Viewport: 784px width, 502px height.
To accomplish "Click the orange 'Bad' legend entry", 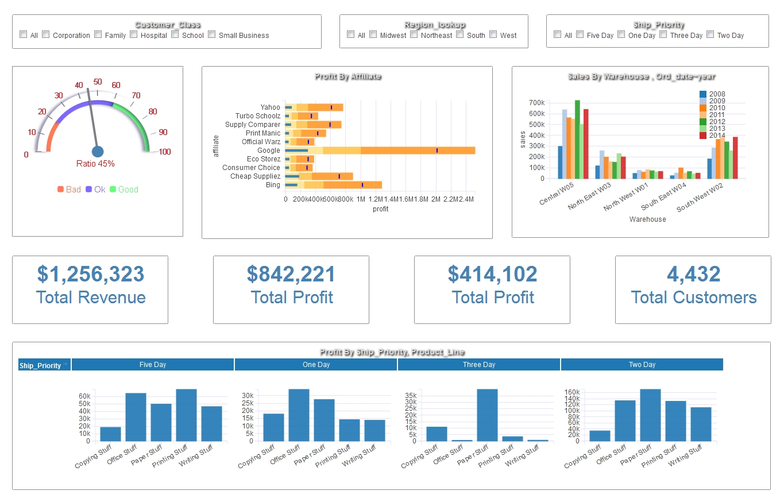I will (x=61, y=189).
